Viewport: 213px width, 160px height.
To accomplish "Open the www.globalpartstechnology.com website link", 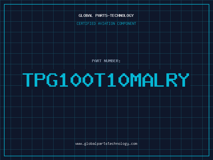I will point(106,144).
